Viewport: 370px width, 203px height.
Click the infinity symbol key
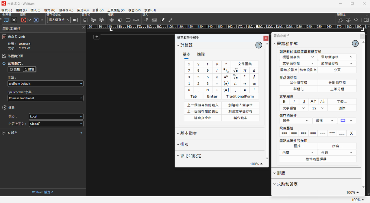coord(254,83)
